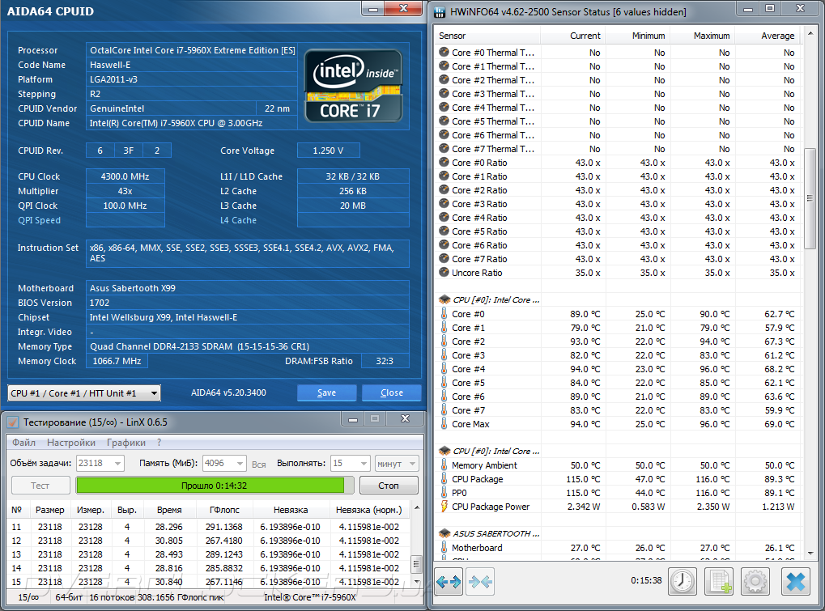Open the Файл menu in LinX
The width and height of the screenshot is (825, 611).
[x=23, y=443]
